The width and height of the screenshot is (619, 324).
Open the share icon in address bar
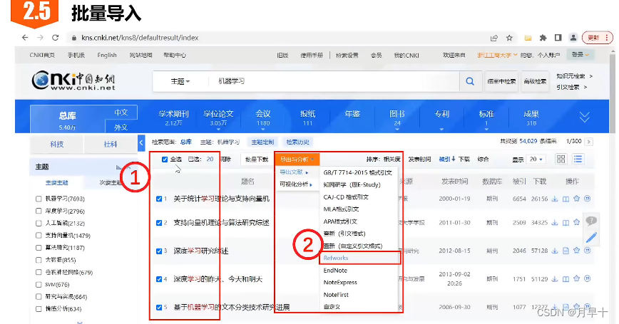[494, 38]
